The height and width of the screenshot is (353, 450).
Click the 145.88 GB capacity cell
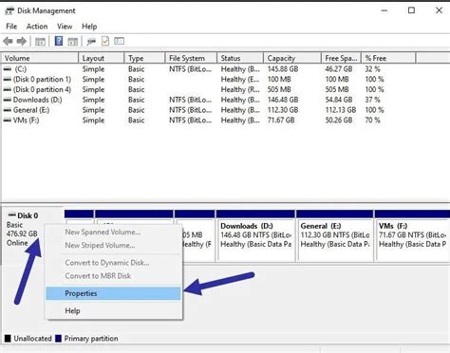click(283, 69)
